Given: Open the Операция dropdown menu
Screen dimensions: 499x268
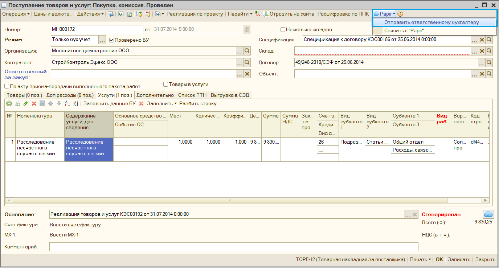Looking at the screenshot, I should pos(16,14).
